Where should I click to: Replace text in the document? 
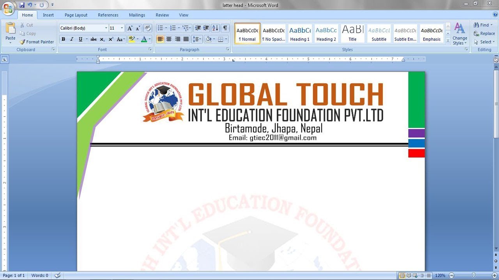coord(484,33)
